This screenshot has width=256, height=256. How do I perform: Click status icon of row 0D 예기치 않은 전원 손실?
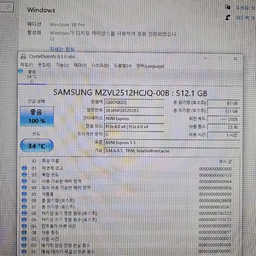[x=24, y=245]
